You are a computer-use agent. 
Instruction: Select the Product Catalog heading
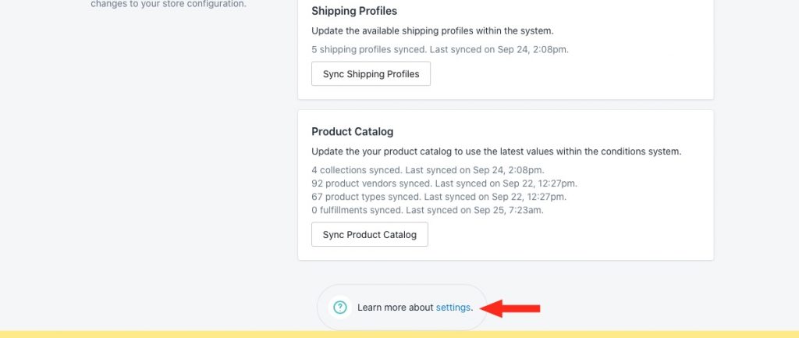[352, 131]
